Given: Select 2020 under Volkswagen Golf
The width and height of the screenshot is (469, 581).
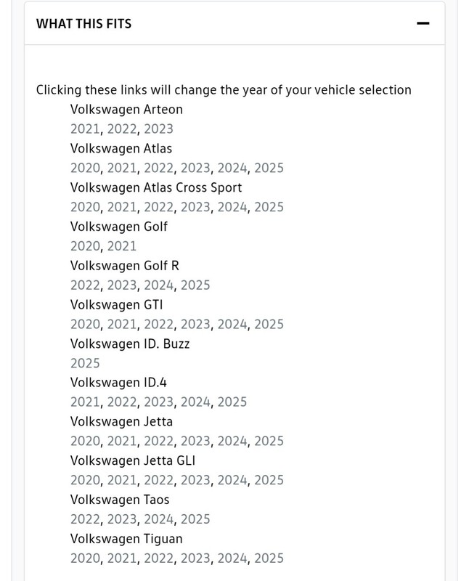Looking at the screenshot, I should click(85, 246).
